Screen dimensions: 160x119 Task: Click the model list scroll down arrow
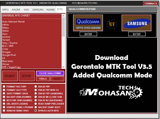pos(63,67)
